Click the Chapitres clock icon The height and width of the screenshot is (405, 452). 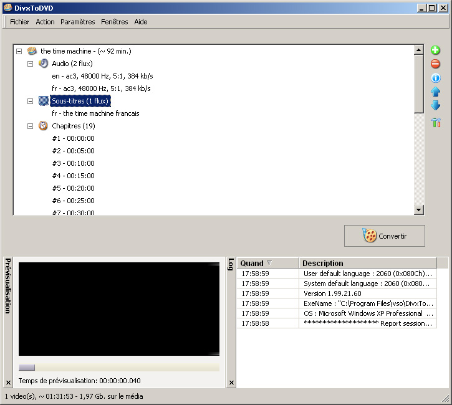pos(43,126)
